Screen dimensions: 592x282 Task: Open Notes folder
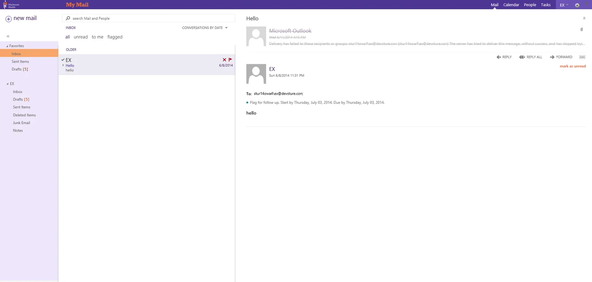18,130
